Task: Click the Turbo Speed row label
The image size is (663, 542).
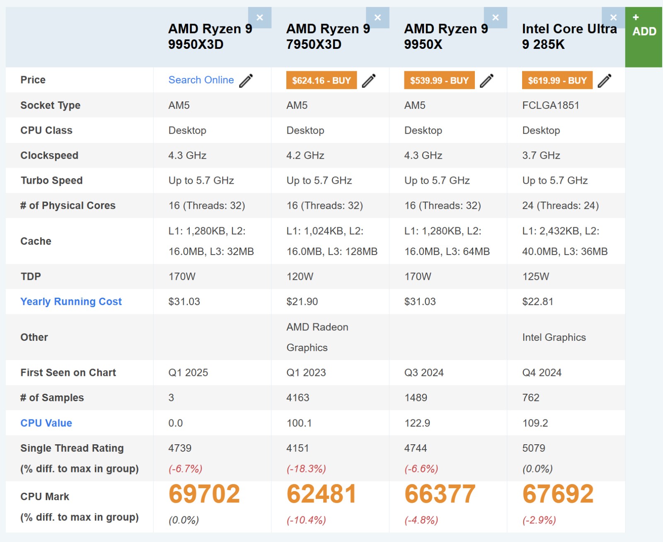Action: point(52,181)
